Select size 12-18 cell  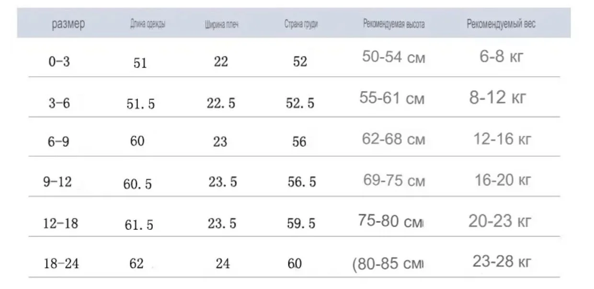coord(60,223)
